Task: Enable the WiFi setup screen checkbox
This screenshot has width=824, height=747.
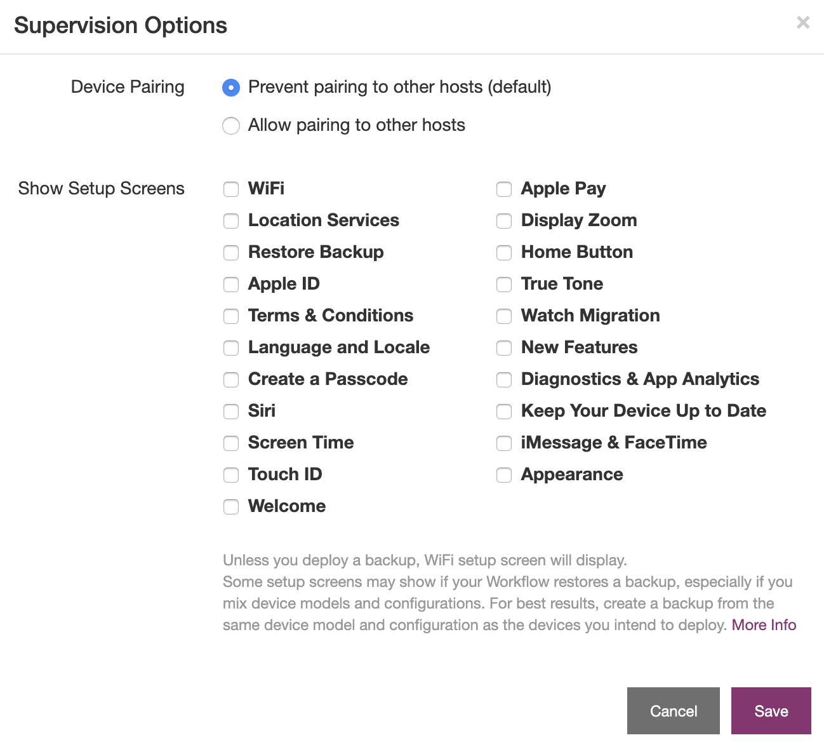Action: 231,189
